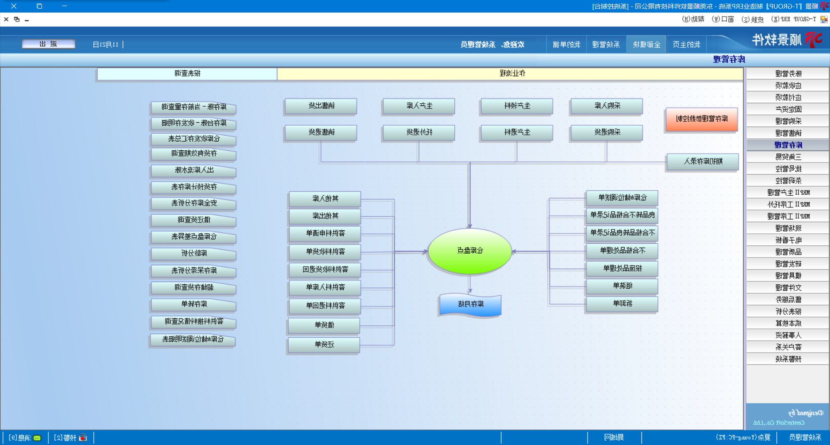
Task: Click the 报表查询 section header
Action: coord(187,73)
